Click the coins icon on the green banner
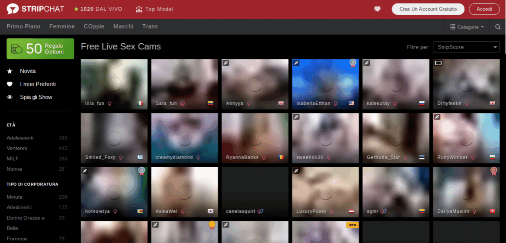Image resolution: width=506 pixels, height=243 pixels. [17, 49]
